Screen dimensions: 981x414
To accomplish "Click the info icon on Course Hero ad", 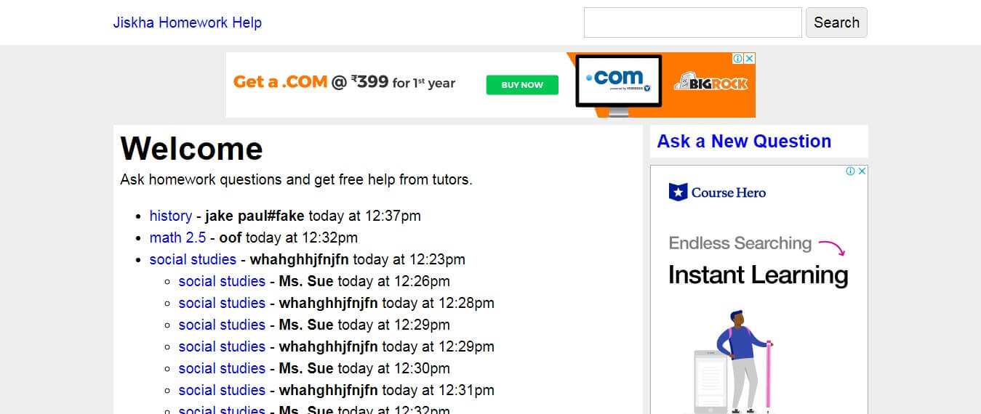I will [x=850, y=171].
